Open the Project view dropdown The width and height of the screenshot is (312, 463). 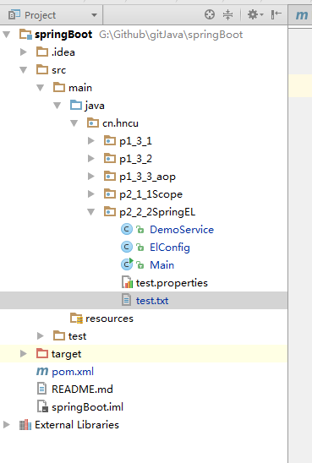[52, 14]
